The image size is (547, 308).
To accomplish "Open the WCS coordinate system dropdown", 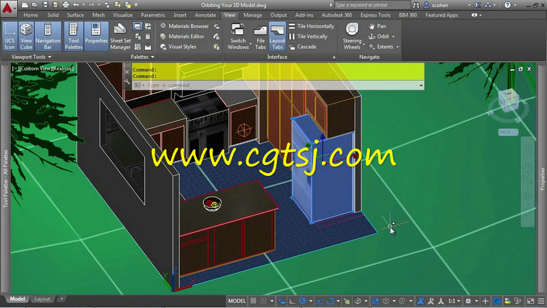I will tap(508, 132).
